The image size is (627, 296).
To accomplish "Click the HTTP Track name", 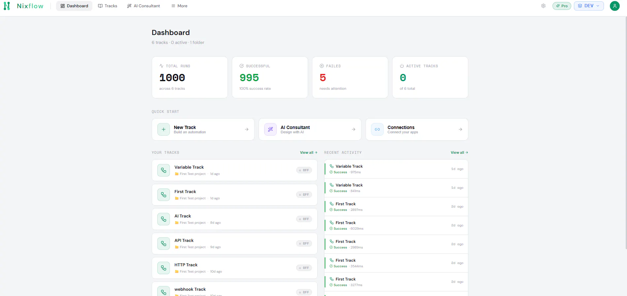I will click(x=186, y=265).
